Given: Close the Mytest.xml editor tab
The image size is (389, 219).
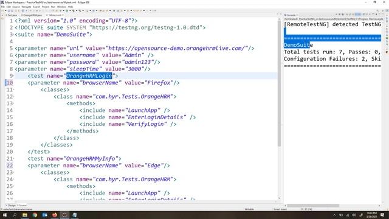Looking at the screenshot, I should 63,15.
